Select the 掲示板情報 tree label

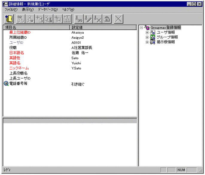coord(166,42)
